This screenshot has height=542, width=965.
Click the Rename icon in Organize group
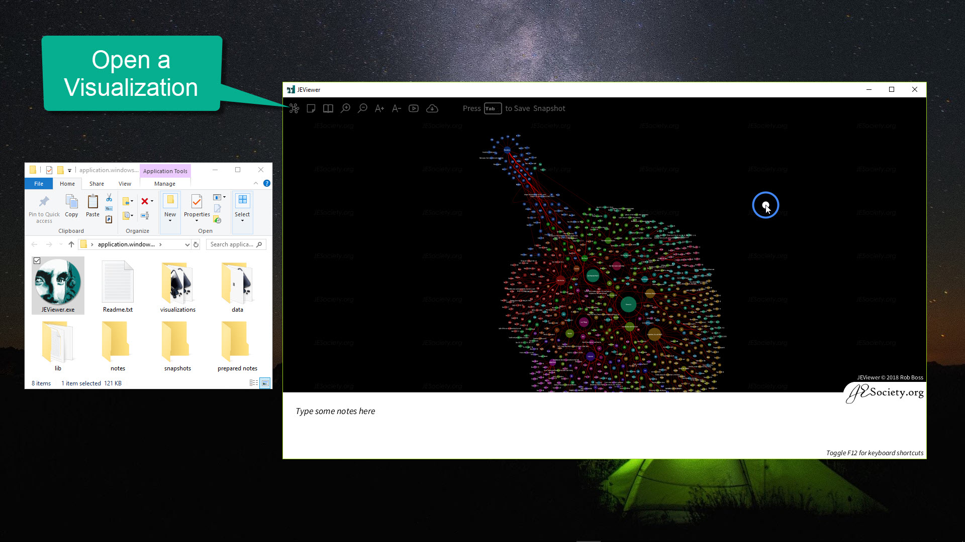pyautogui.click(x=145, y=215)
